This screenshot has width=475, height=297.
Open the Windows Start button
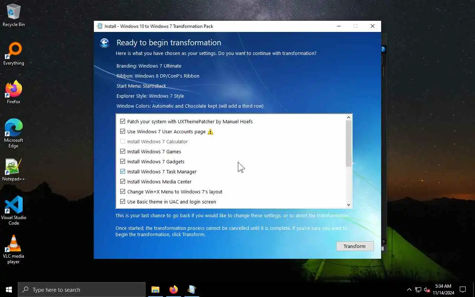click(x=9, y=290)
